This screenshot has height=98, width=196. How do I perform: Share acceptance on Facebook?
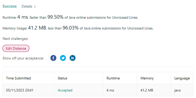click(x=53, y=58)
